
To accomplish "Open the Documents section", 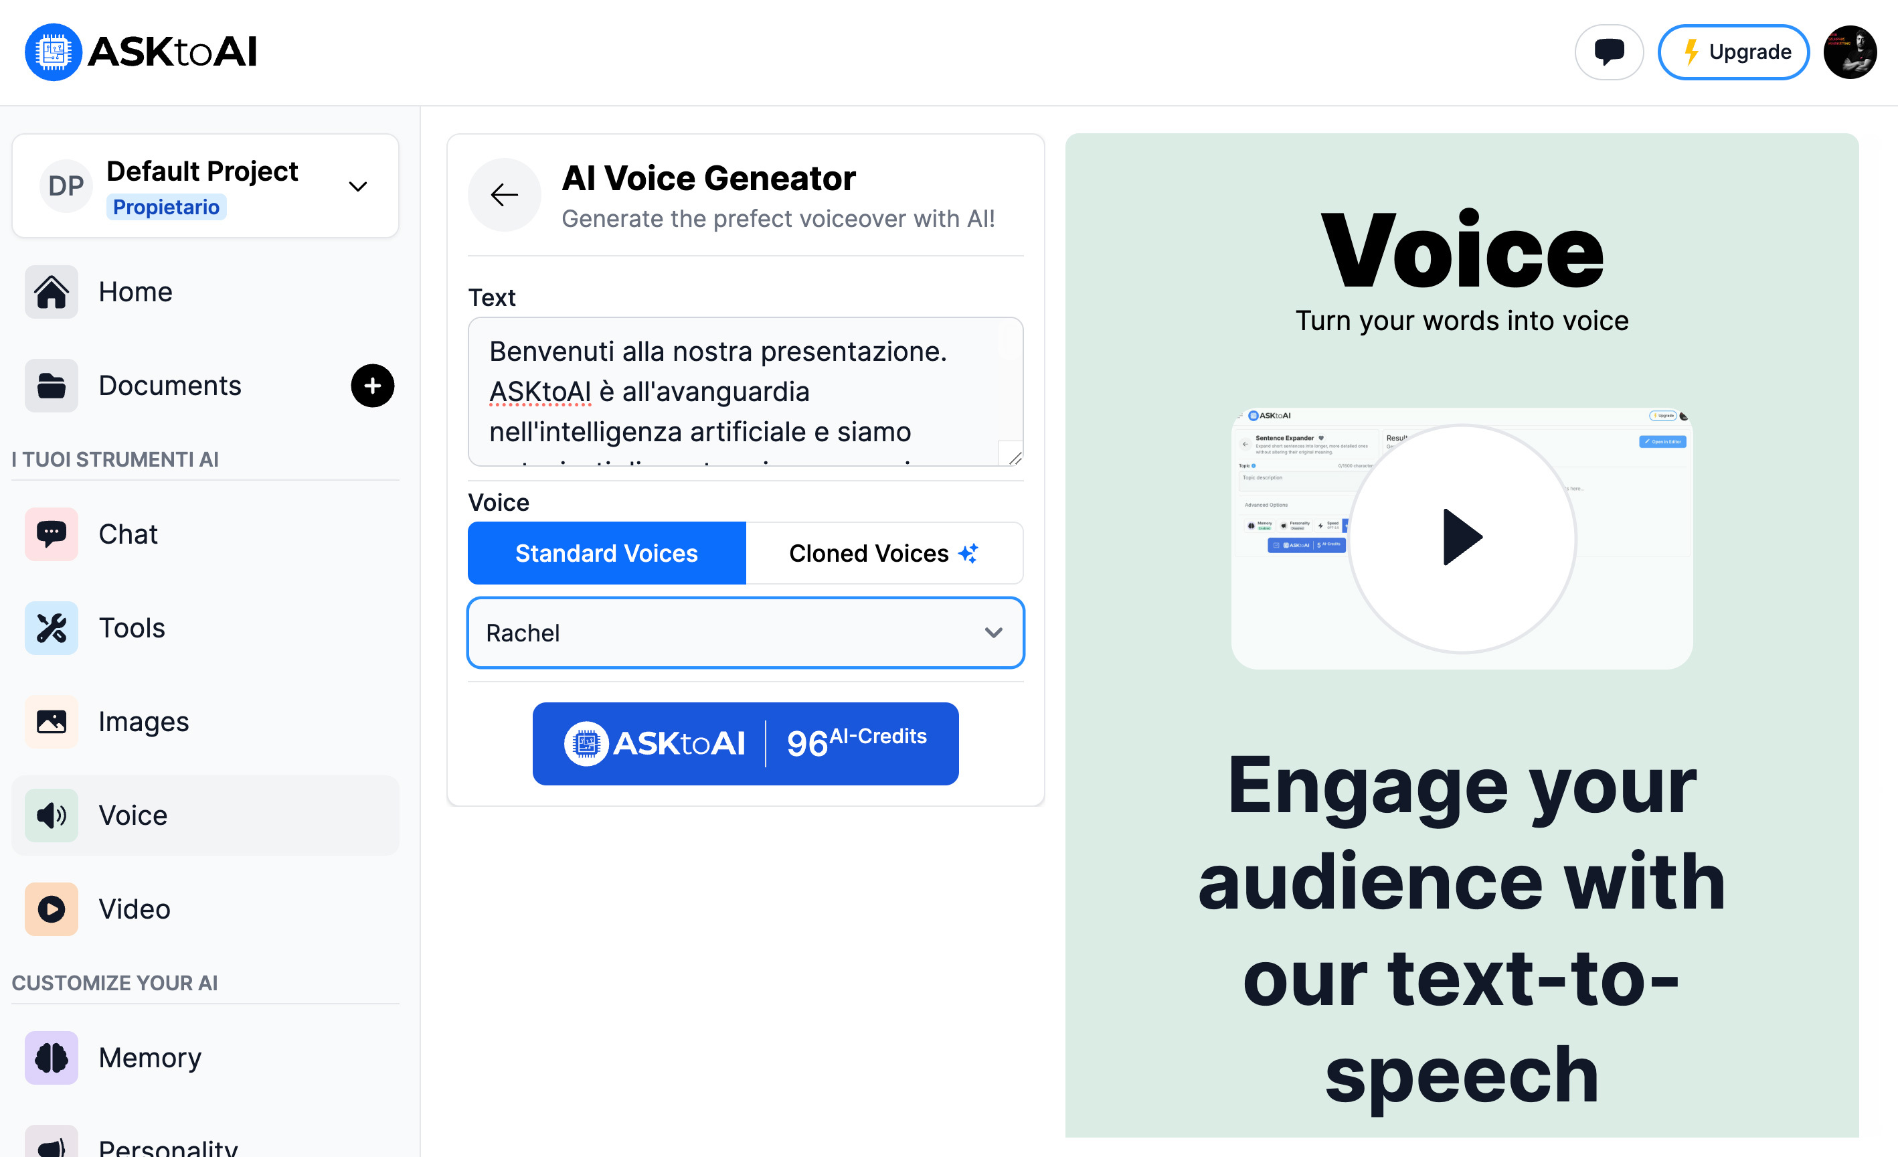I will click(171, 385).
